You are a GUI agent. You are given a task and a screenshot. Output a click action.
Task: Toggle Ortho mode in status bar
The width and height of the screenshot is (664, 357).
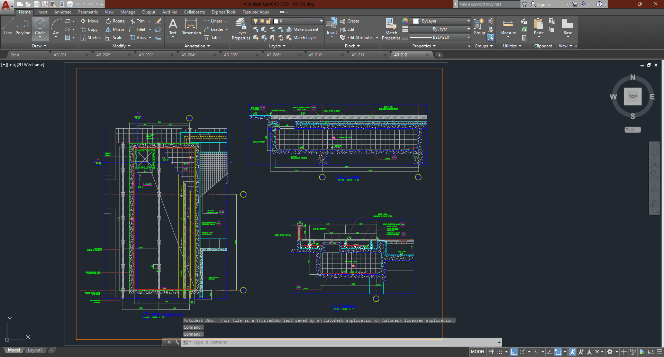(x=514, y=352)
